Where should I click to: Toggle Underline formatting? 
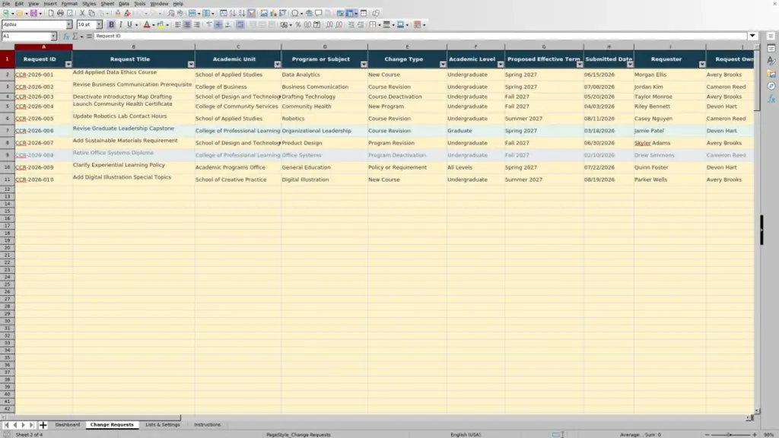(x=129, y=24)
